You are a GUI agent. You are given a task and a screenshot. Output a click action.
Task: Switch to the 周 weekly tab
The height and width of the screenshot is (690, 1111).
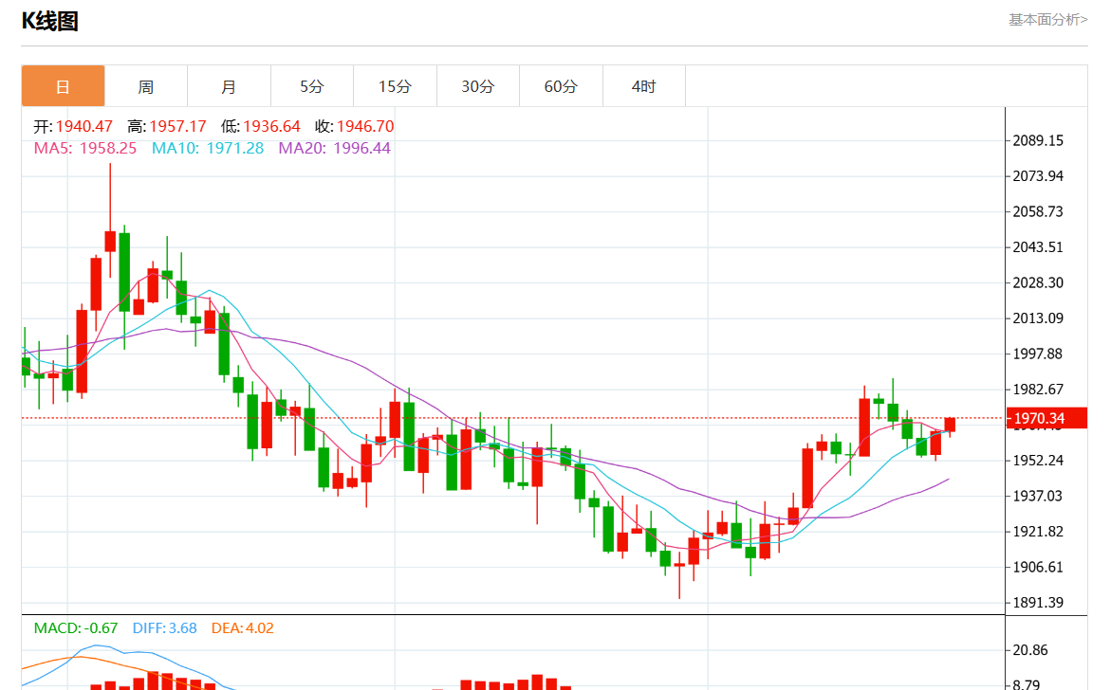click(146, 86)
